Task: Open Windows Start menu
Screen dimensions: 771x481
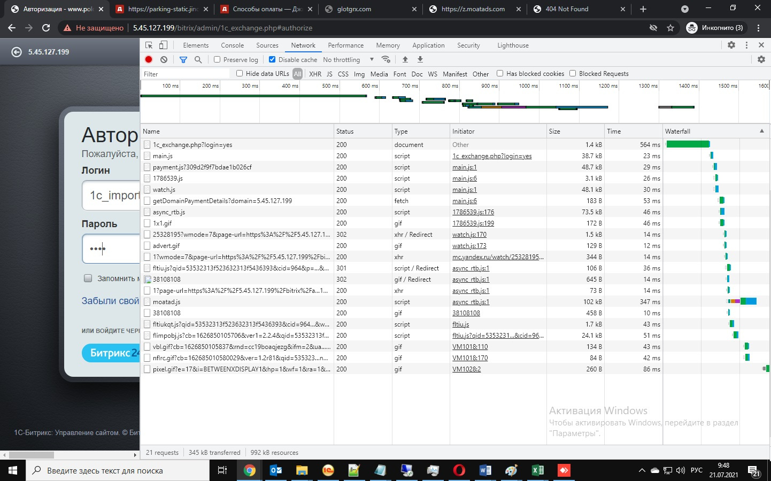Action: click(x=13, y=470)
